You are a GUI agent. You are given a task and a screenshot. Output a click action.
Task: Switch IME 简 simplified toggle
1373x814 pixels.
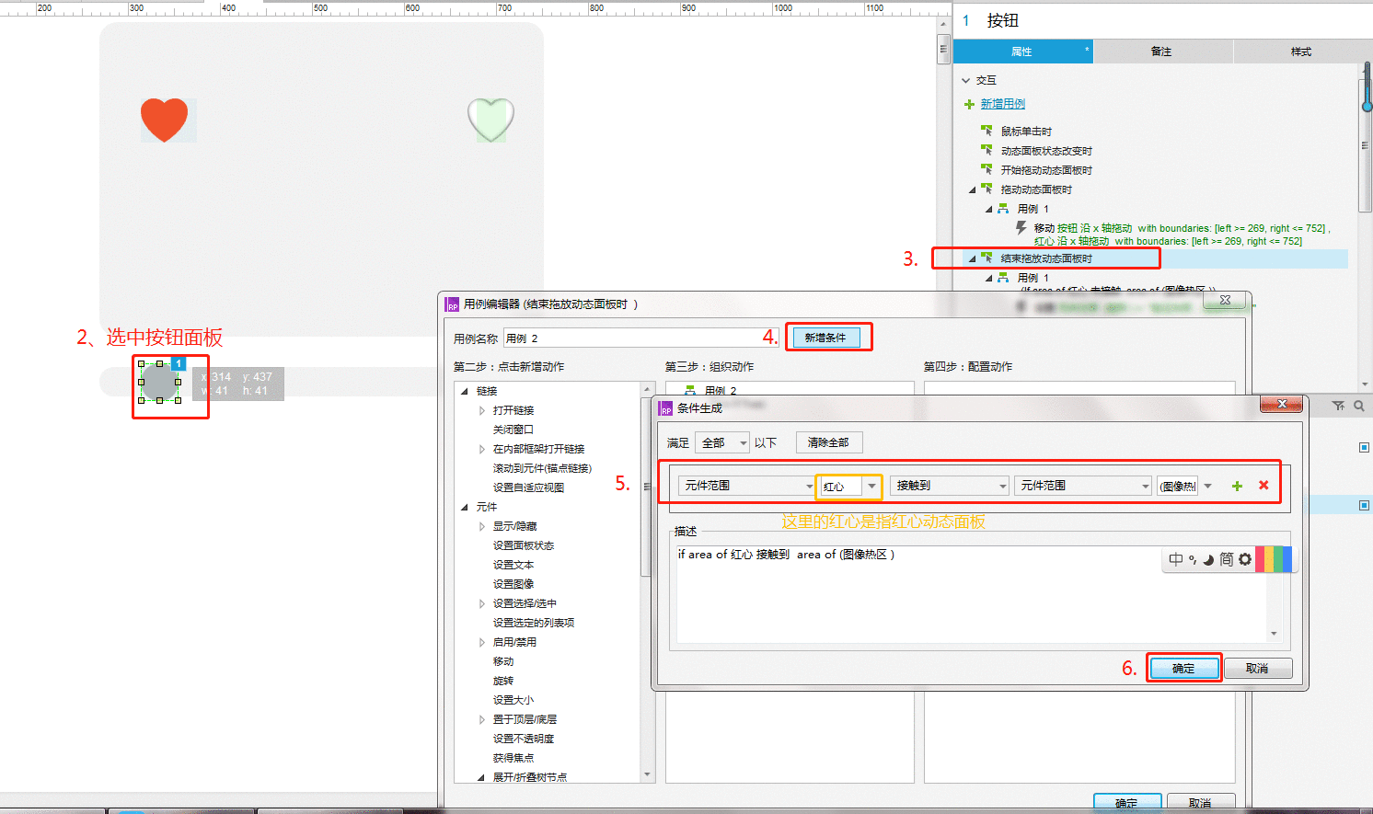click(1227, 559)
